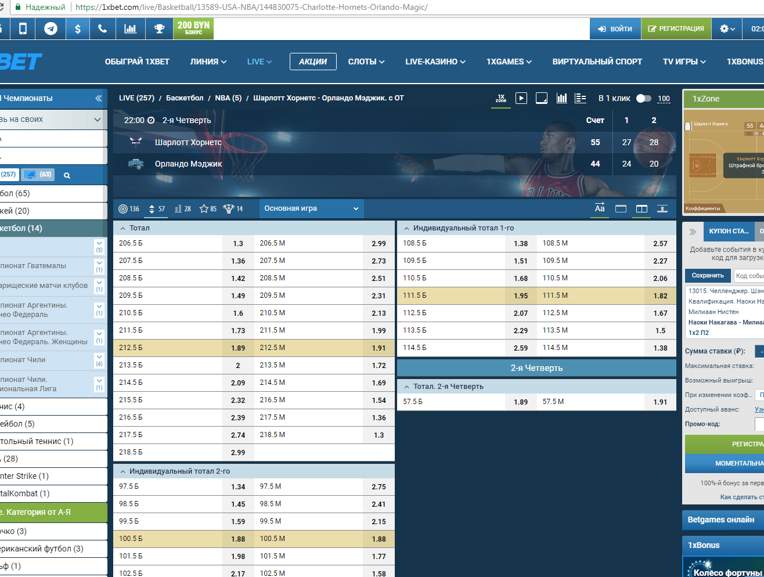Screen dimensions: 764x577
Task: Expand the Чемпионат Чили (4) chevron
Action: point(99,360)
